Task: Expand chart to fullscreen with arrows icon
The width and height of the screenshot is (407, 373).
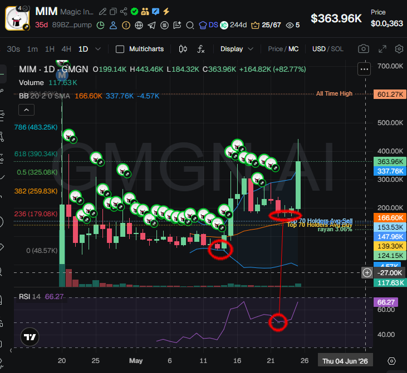Action: 383,49
